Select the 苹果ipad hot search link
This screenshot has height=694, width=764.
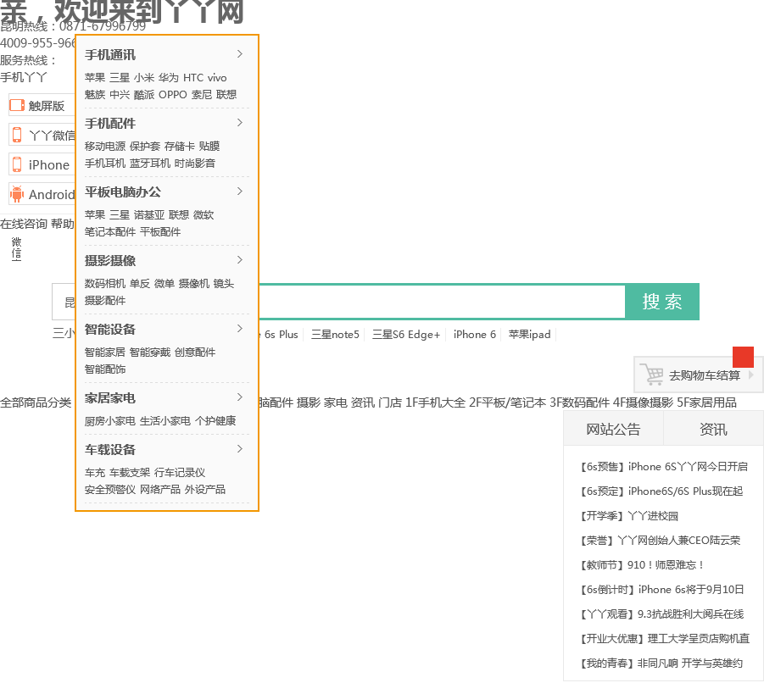(530, 335)
